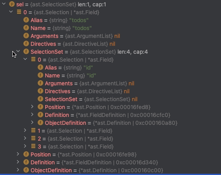Click the field icon beside Name "id"

click(40, 75)
